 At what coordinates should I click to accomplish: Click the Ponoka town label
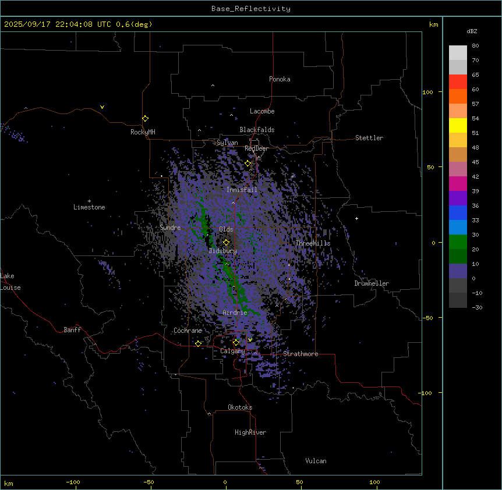pos(280,79)
